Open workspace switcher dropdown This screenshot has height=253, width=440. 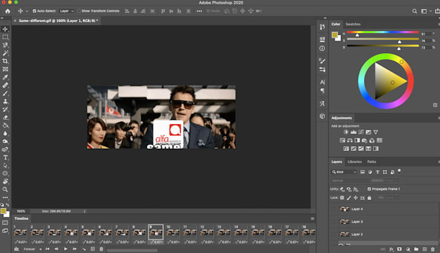point(426,11)
